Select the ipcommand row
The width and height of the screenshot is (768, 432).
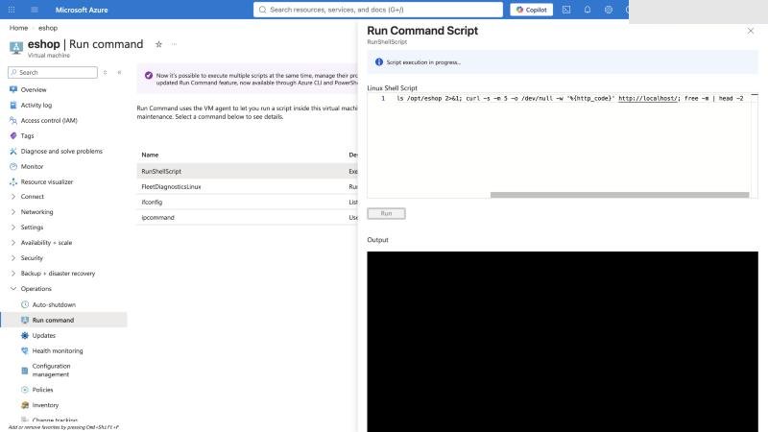pos(248,218)
